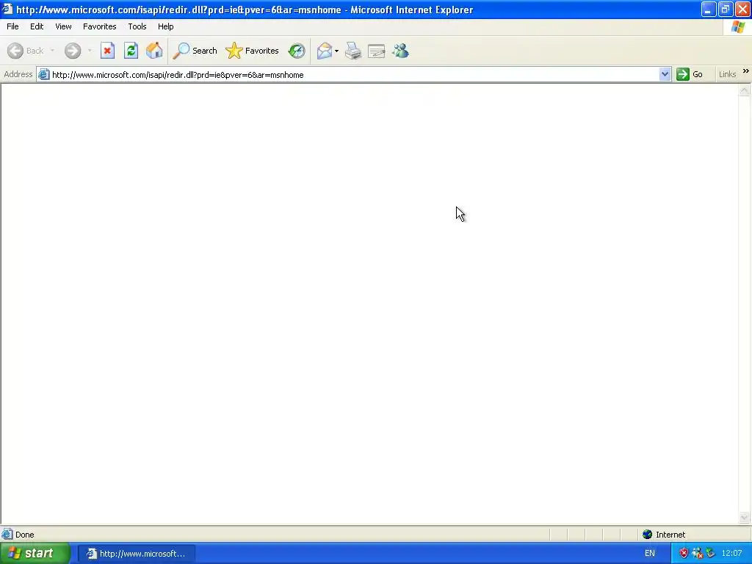Click the Go button

click(x=690, y=74)
